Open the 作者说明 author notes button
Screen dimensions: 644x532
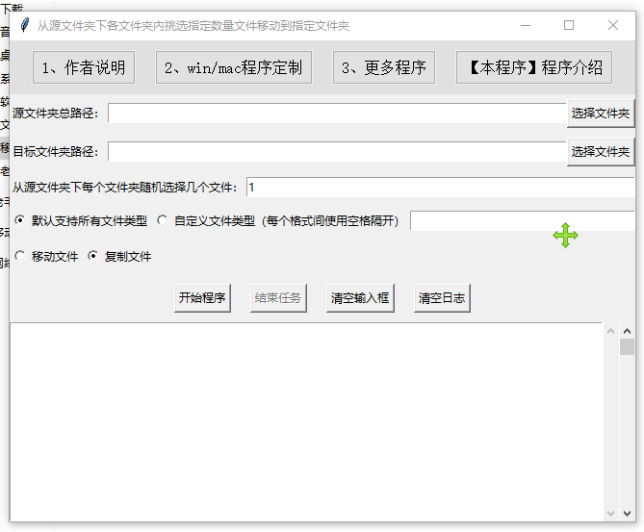(x=84, y=67)
